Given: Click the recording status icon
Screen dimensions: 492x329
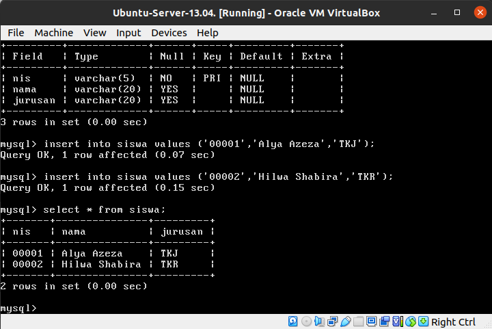Looking at the screenshot, I should 384,321.
